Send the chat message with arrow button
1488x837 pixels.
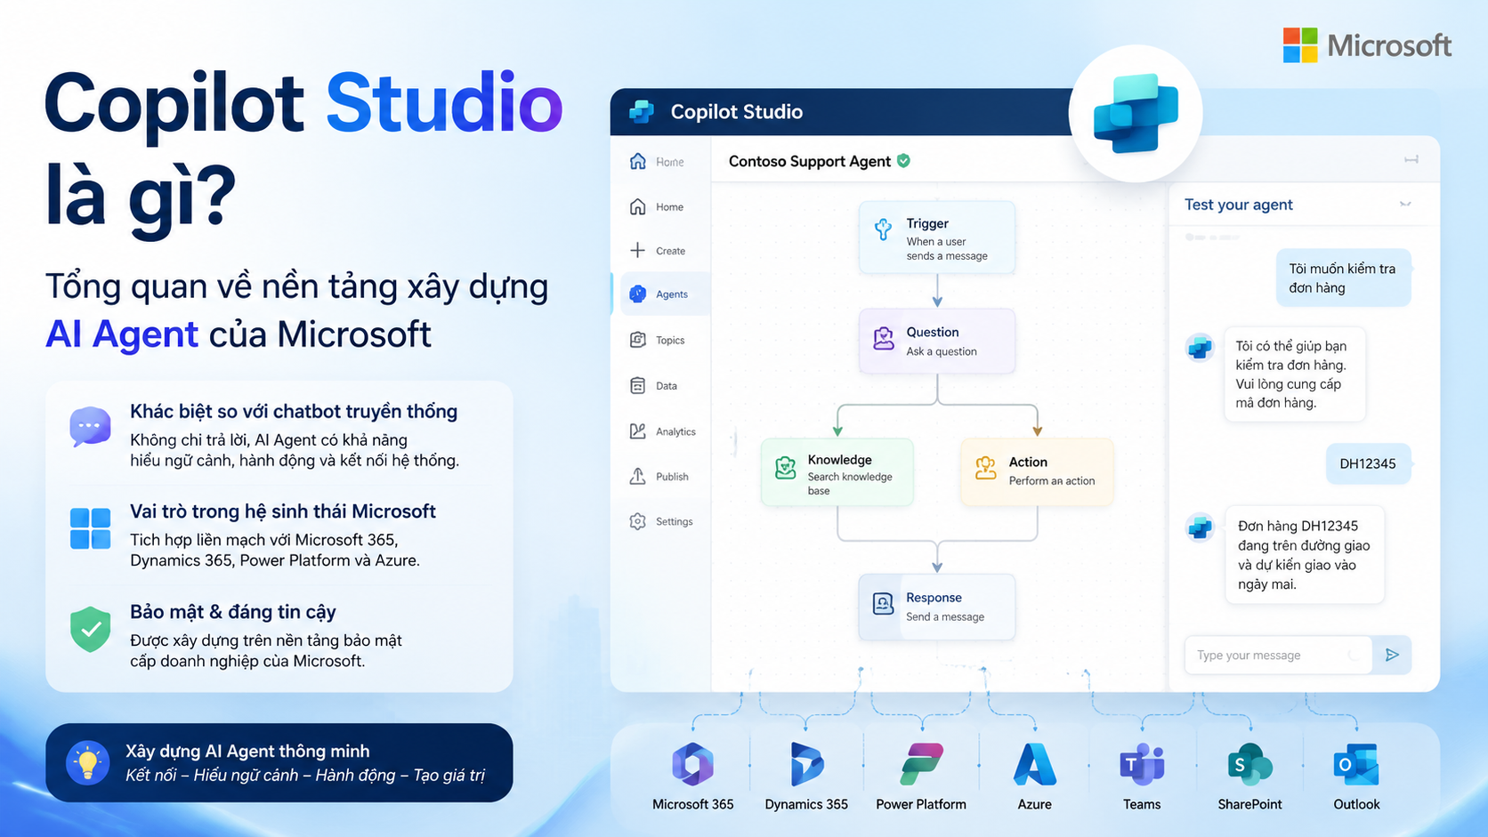(x=1392, y=656)
